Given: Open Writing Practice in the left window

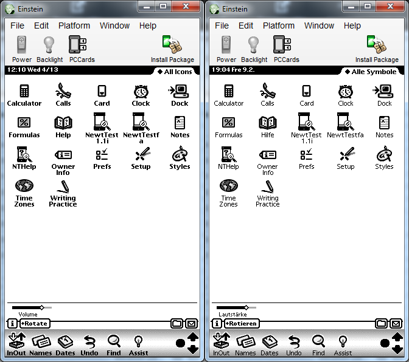Looking at the screenshot, I should pos(63,194).
